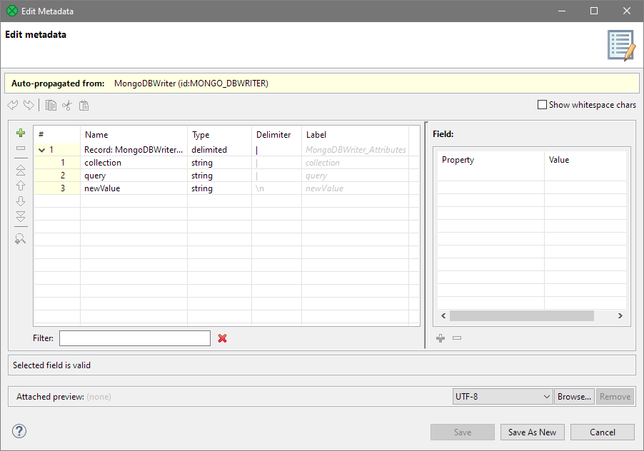Maximize the Edit Metadata window
Image resolution: width=644 pixels, height=451 pixels.
pyautogui.click(x=594, y=11)
